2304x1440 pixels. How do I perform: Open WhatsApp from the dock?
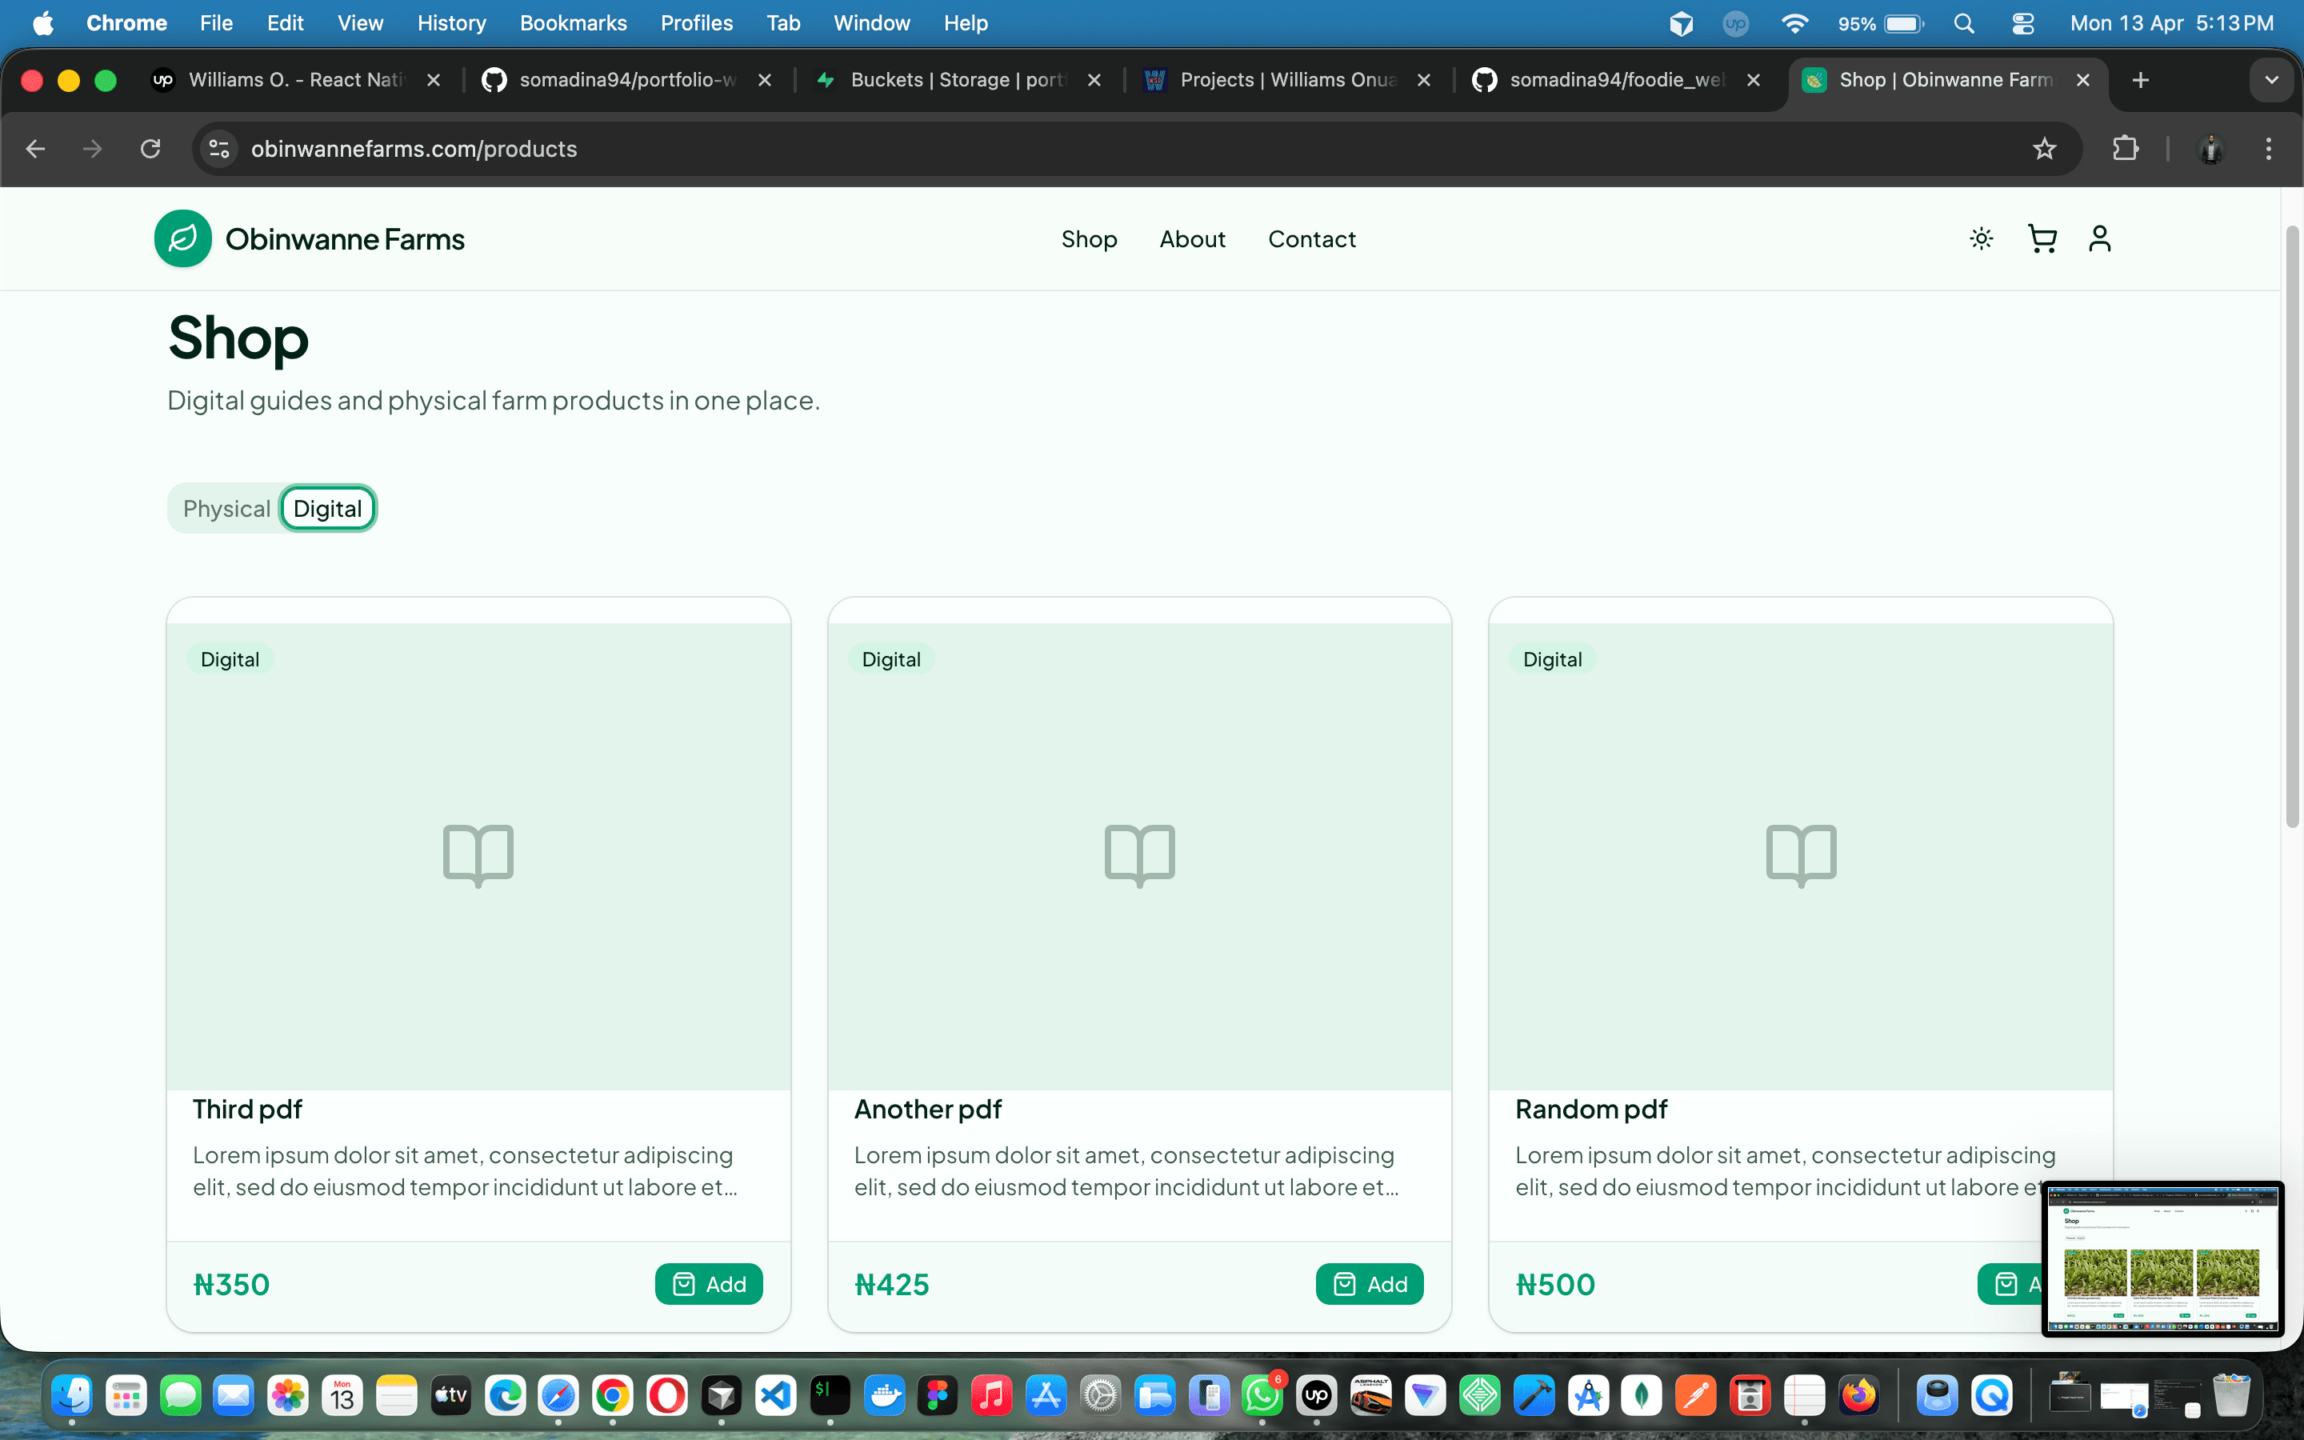(x=1262, y=1395)
